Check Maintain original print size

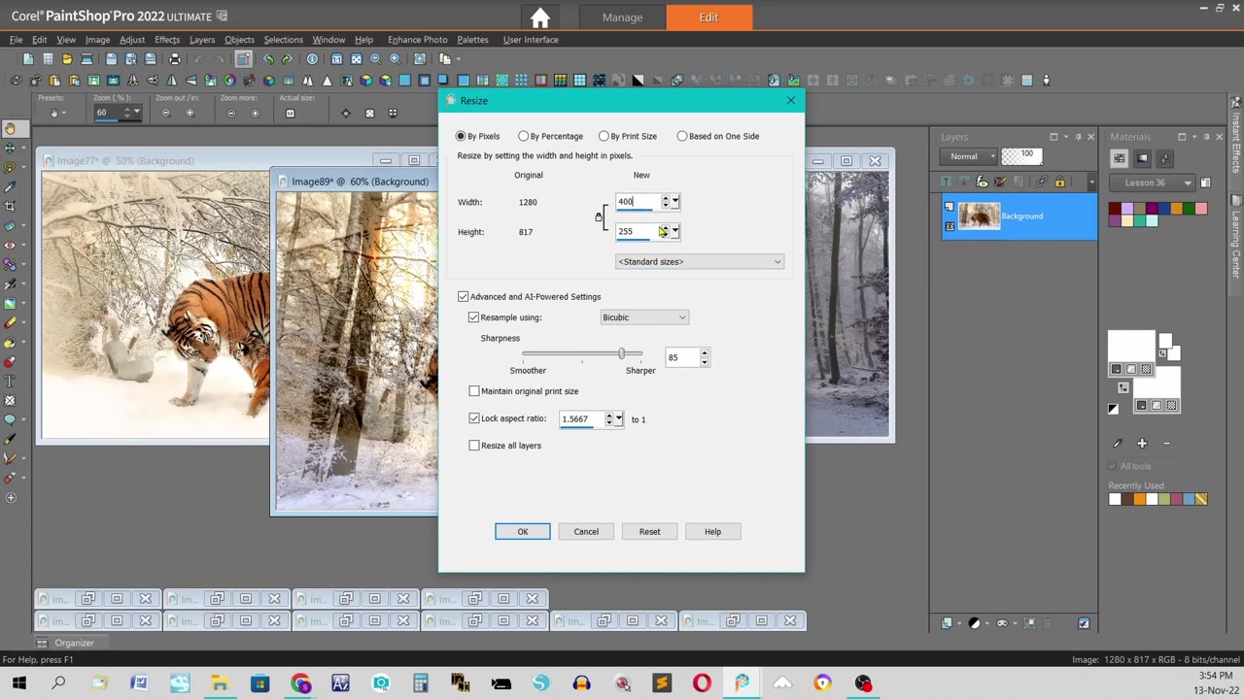point(474,391)
